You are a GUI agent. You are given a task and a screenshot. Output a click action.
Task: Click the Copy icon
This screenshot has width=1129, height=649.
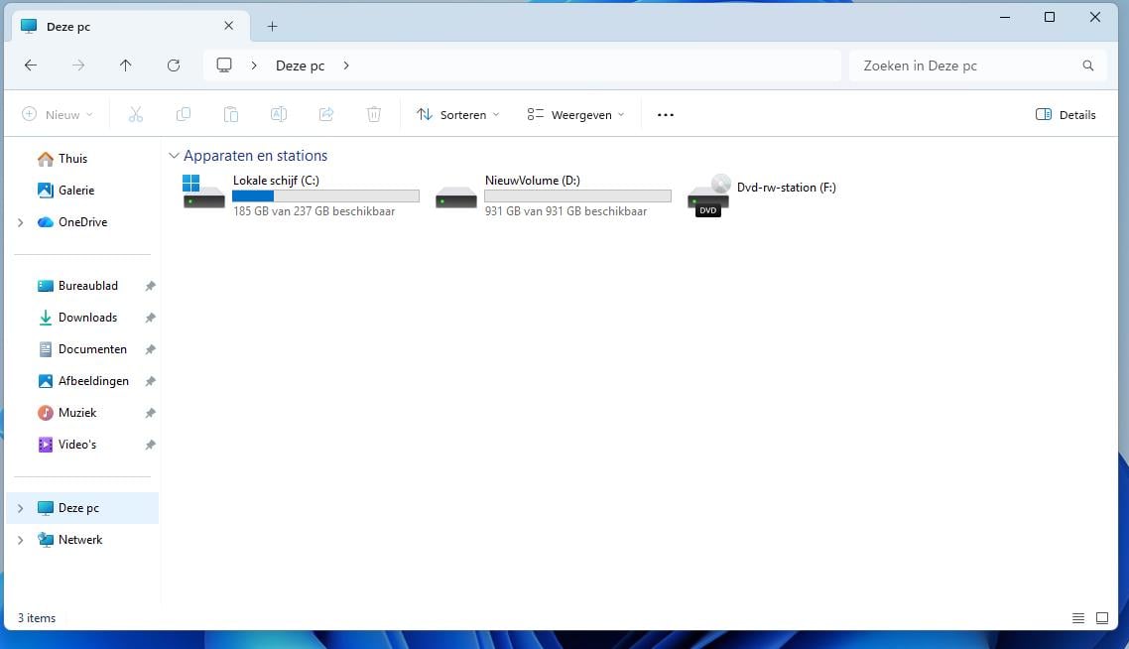click(184, 114)
